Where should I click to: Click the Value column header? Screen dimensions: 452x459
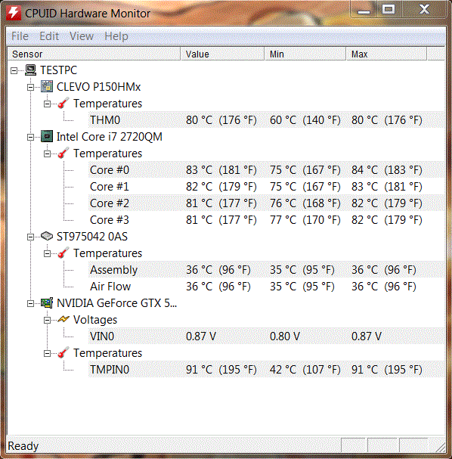tap(222, 54)
